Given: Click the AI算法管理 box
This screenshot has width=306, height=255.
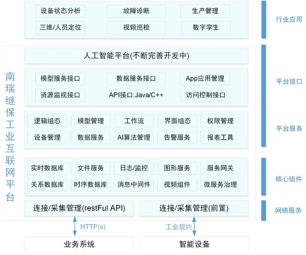Looking at the screenshot, I should coord(134,137).
